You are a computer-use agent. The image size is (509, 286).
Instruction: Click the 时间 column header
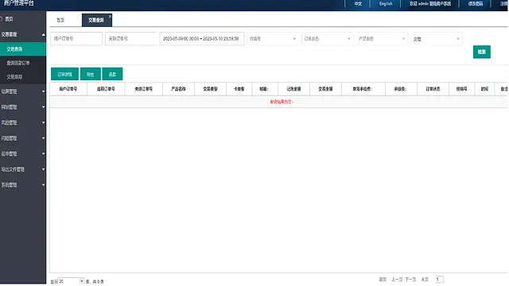[484, 89]
